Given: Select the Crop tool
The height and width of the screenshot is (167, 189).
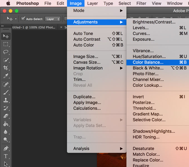Looking at the screenshot, I should click(6, 68).
